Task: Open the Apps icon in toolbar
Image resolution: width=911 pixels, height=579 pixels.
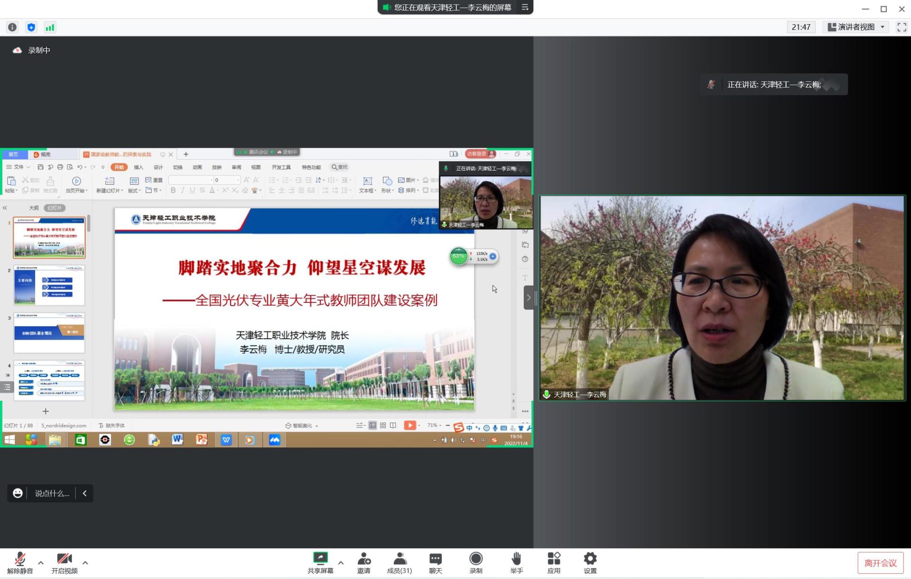Action: 553,559
